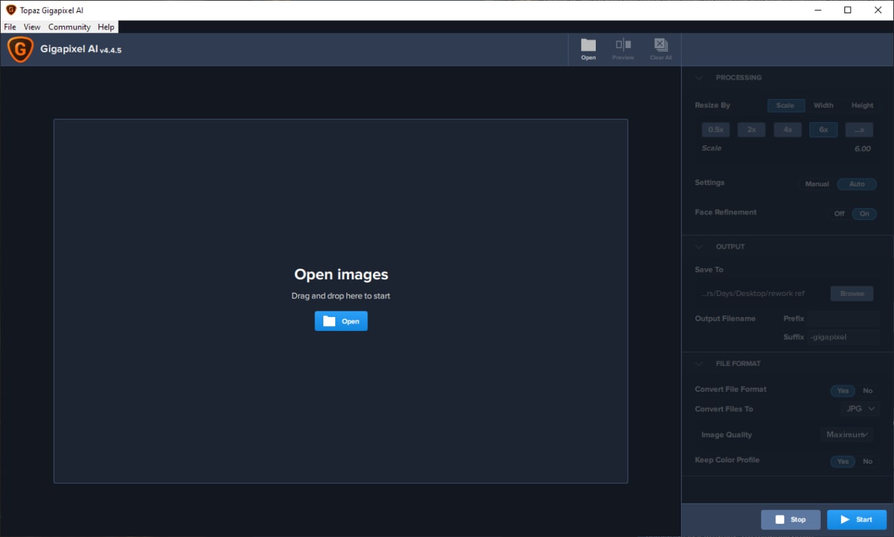Set Convert File Format to No

[867, 391]
